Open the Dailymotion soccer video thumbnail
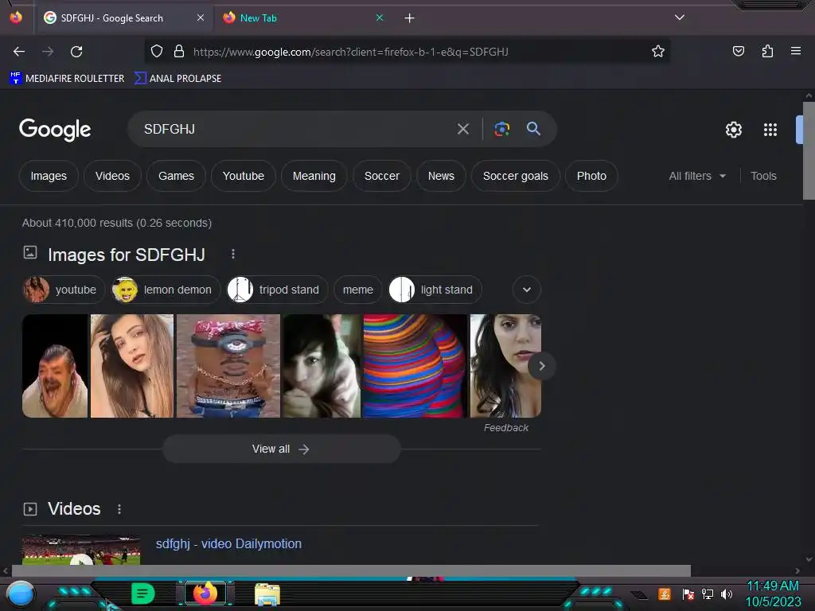 [81, 550]
